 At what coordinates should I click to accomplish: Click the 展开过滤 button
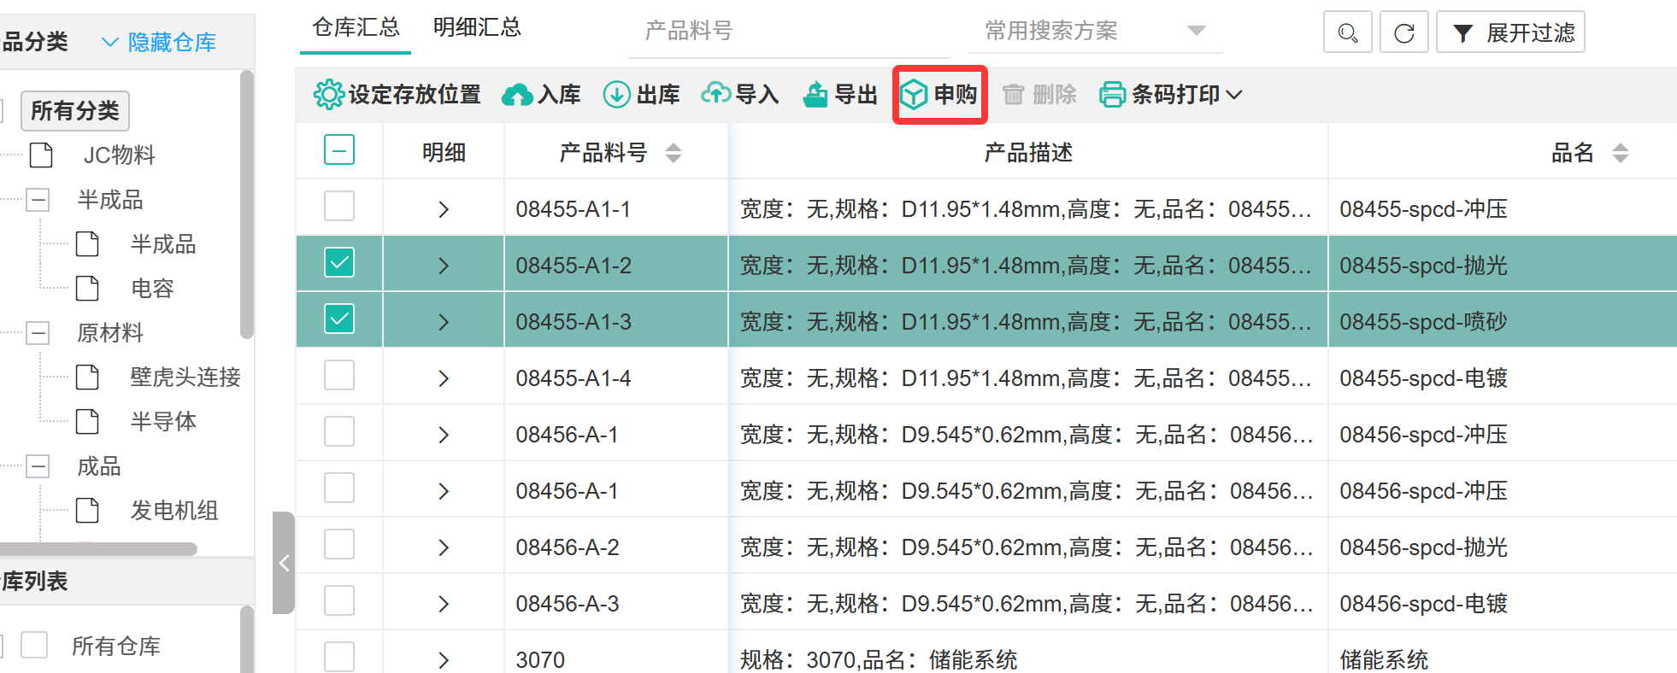(1510, 33)
